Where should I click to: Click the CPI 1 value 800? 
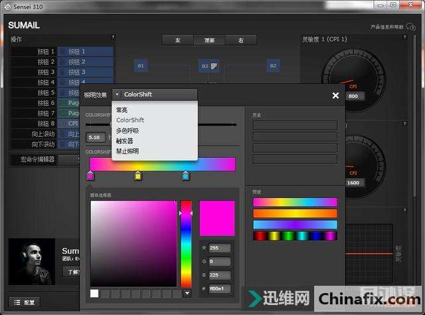click(x=353, y=96)
